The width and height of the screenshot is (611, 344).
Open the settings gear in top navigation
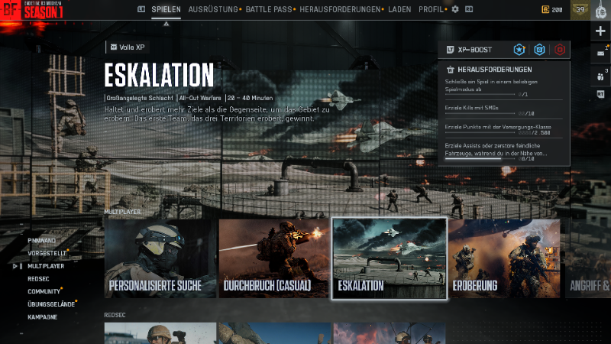pos(455,9)
